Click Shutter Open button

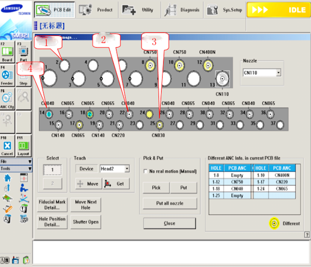click(86, 222)
